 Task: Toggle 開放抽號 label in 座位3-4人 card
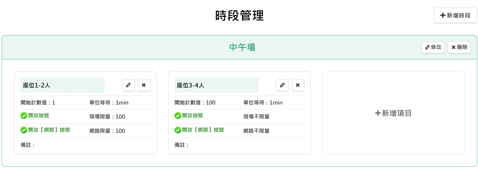pos(192,115)
